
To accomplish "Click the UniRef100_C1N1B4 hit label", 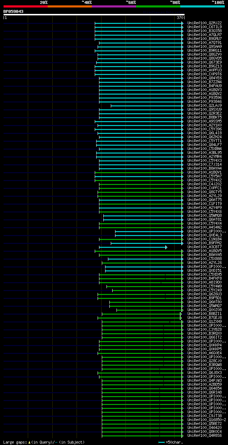I will click(x=204, y=239).
